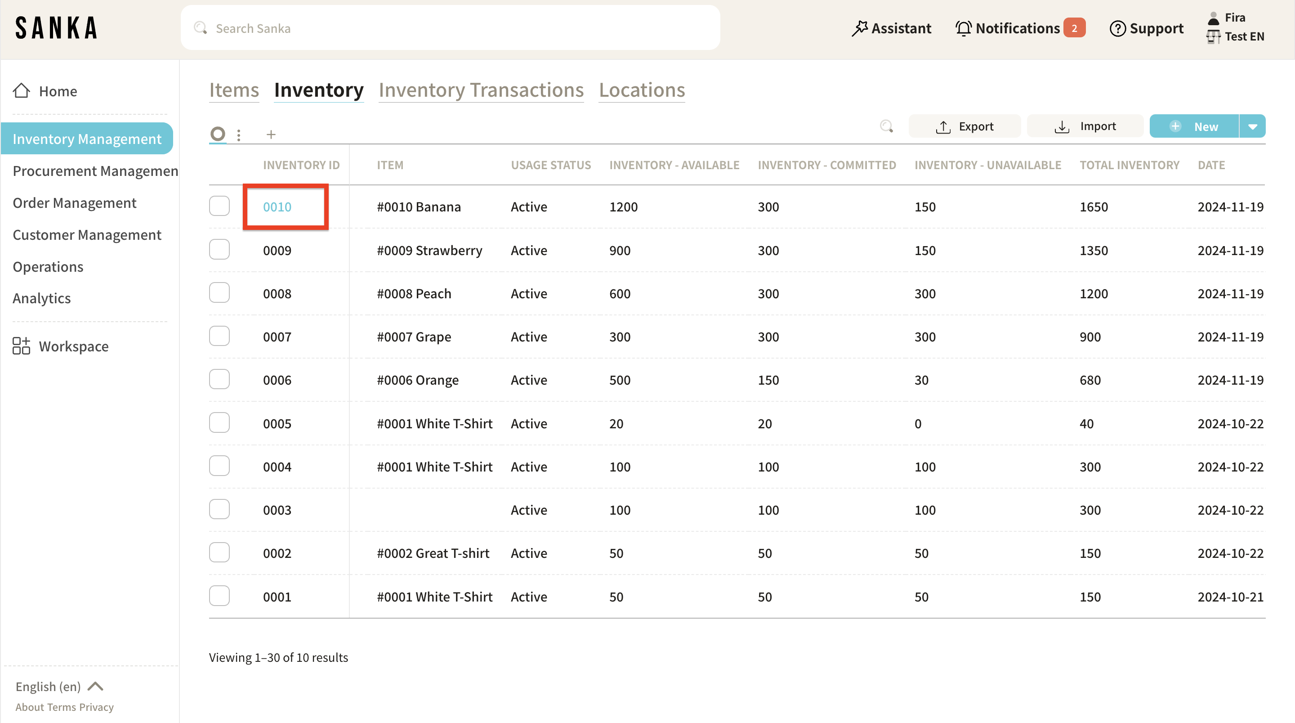The image size is (1295, 723).
Task: Click the table search magnifier icon
Action: pyautogui.click(x=886, y=126)
